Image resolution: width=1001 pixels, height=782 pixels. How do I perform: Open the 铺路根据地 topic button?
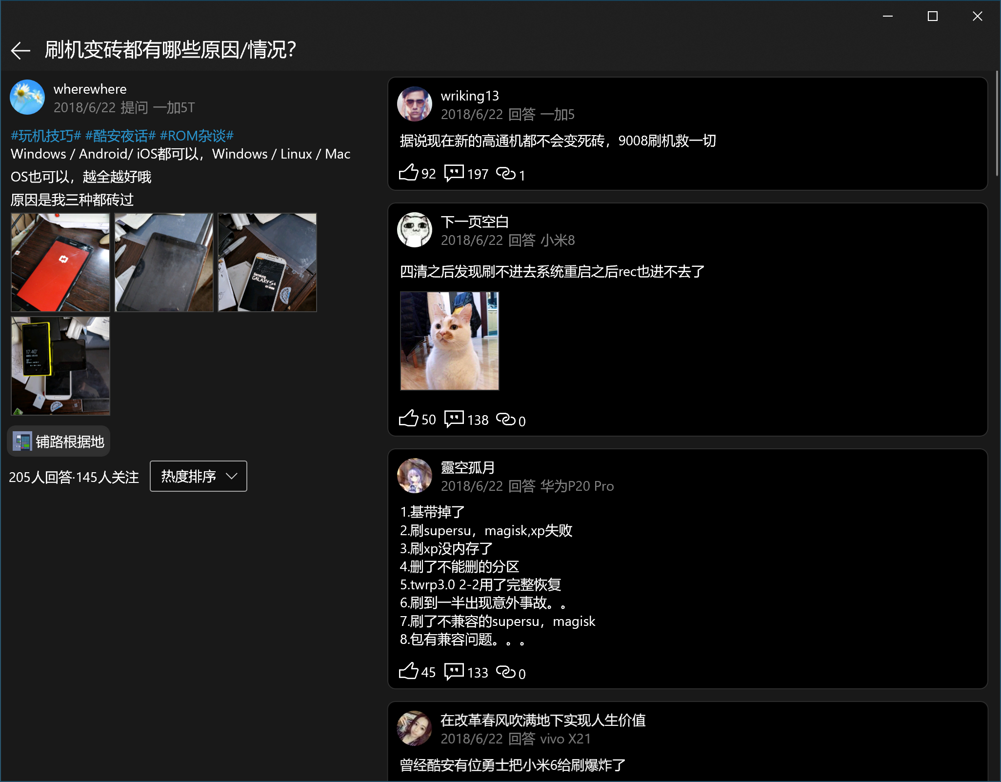pyautogui.click(x=59, y=441)
